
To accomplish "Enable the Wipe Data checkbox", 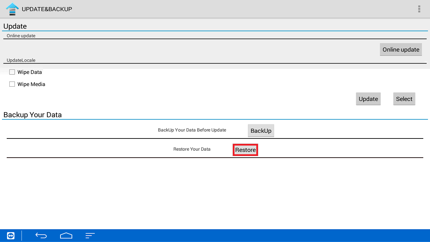I will coord(12,72).
